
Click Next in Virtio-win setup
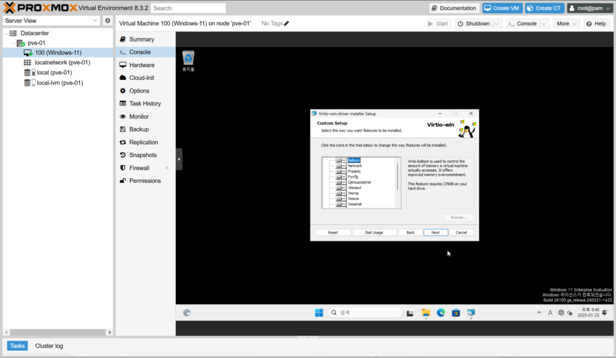coord(435,232)
